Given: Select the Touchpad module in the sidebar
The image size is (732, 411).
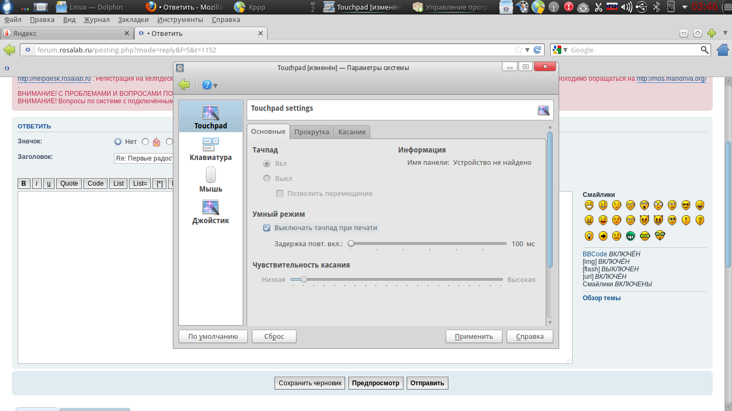Looking at the screenshot, I should (x=211, y=117).
